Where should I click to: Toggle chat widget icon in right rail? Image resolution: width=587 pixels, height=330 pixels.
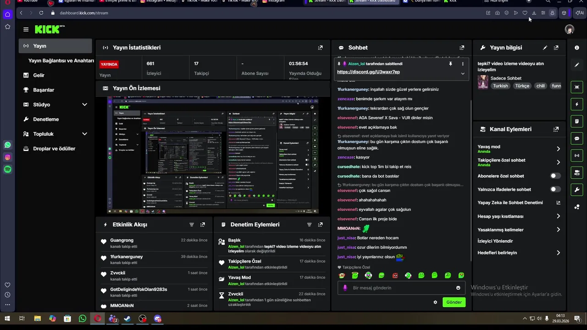click(x=577, y=138)
